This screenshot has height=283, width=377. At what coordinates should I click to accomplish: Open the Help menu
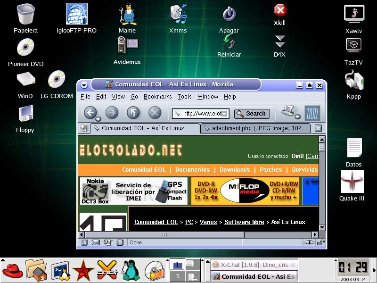click(x=229, y=97)
